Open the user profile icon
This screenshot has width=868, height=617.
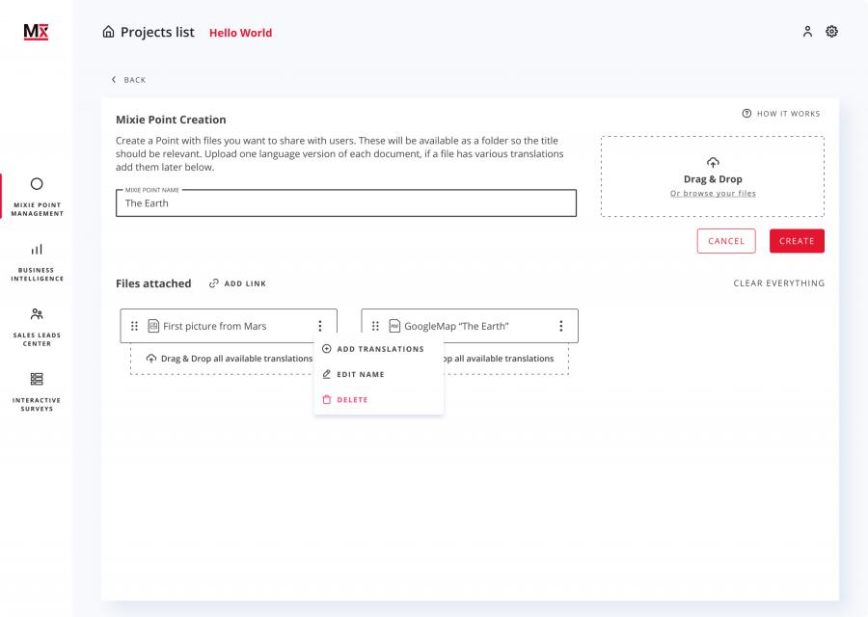[x=807, y=32]
